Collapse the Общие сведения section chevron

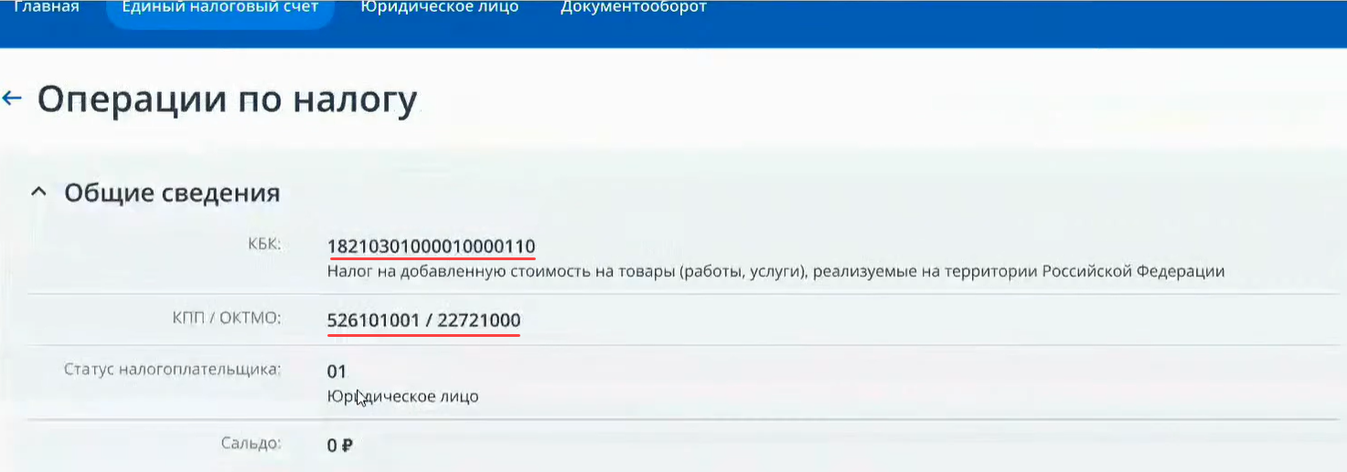tap(37, 193)
